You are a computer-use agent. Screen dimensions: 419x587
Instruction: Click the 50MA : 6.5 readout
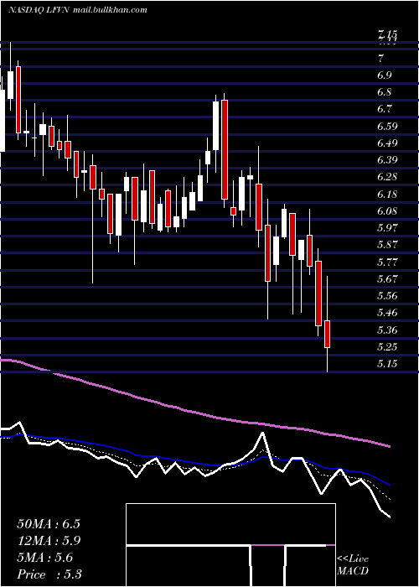[49, 524]
